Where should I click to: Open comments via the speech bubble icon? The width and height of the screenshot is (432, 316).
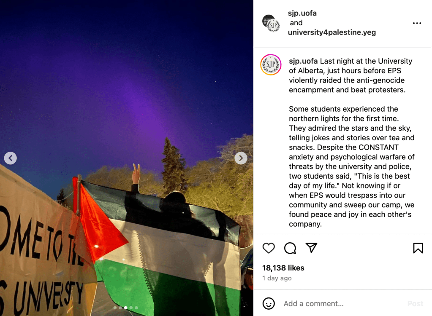click(290, 248)
